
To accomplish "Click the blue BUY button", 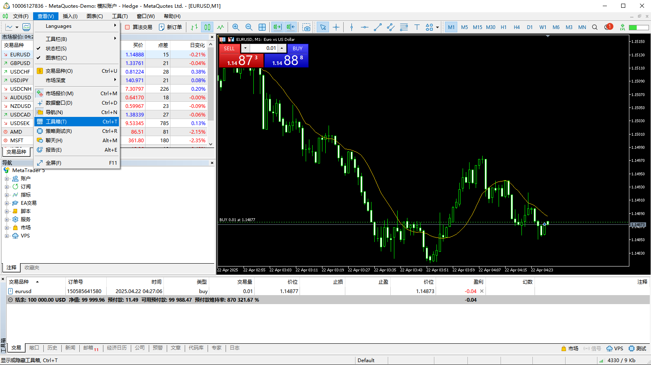I will pos(298,48).
